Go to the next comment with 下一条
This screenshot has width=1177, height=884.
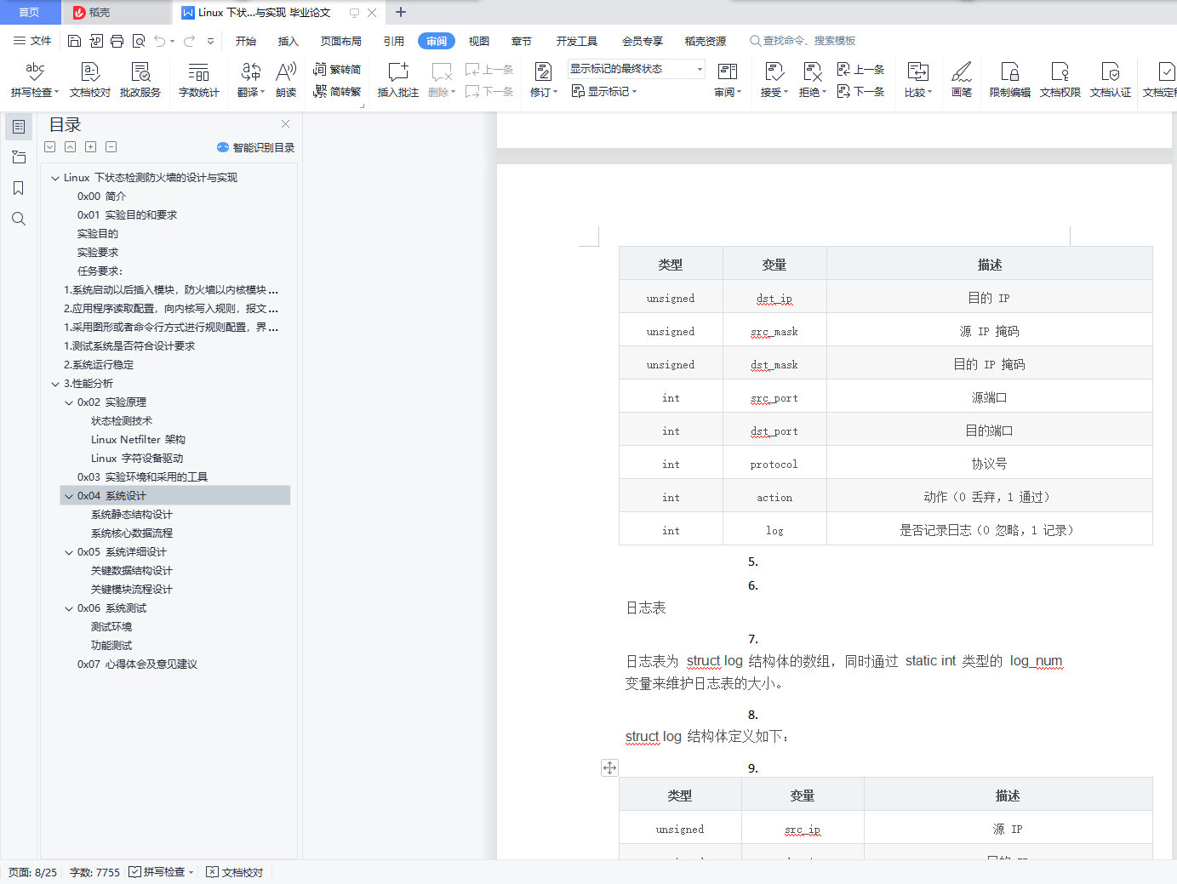click(489, 92)
